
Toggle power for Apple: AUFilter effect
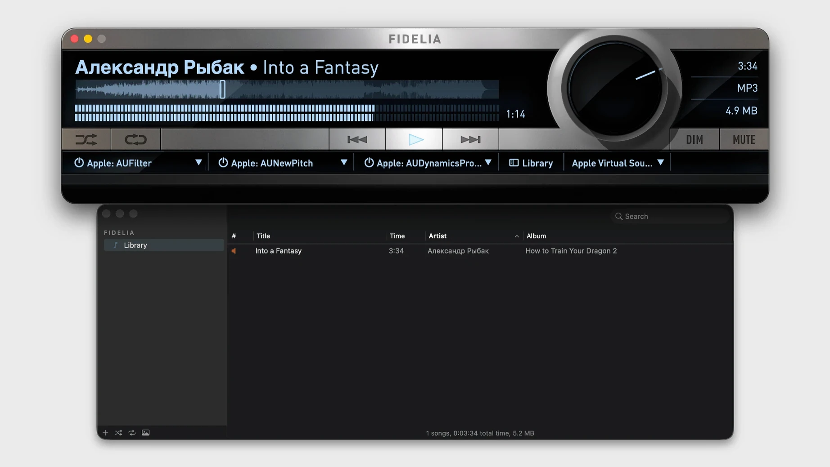pos(79,163)
